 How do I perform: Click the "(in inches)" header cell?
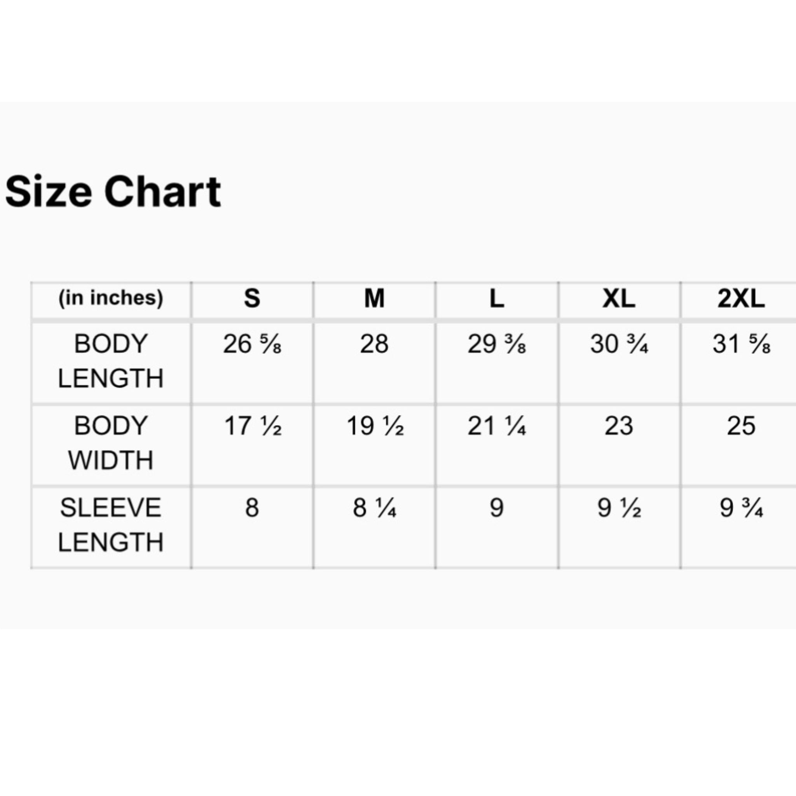(111, 297)
